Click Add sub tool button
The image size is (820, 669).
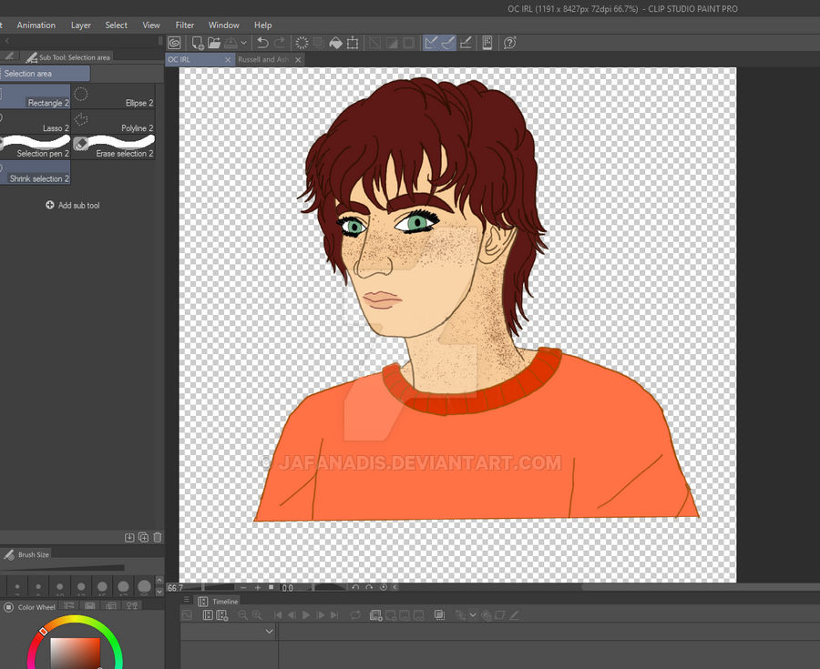tap(73, 206)
